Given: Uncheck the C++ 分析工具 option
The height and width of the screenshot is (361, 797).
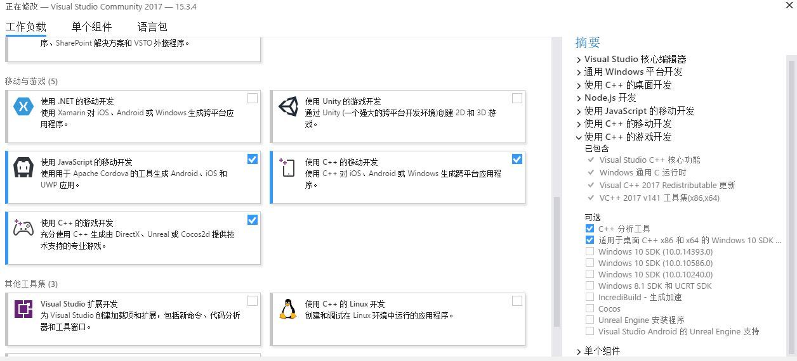Looking at the screenshot, I should click(x=590, y=229).
